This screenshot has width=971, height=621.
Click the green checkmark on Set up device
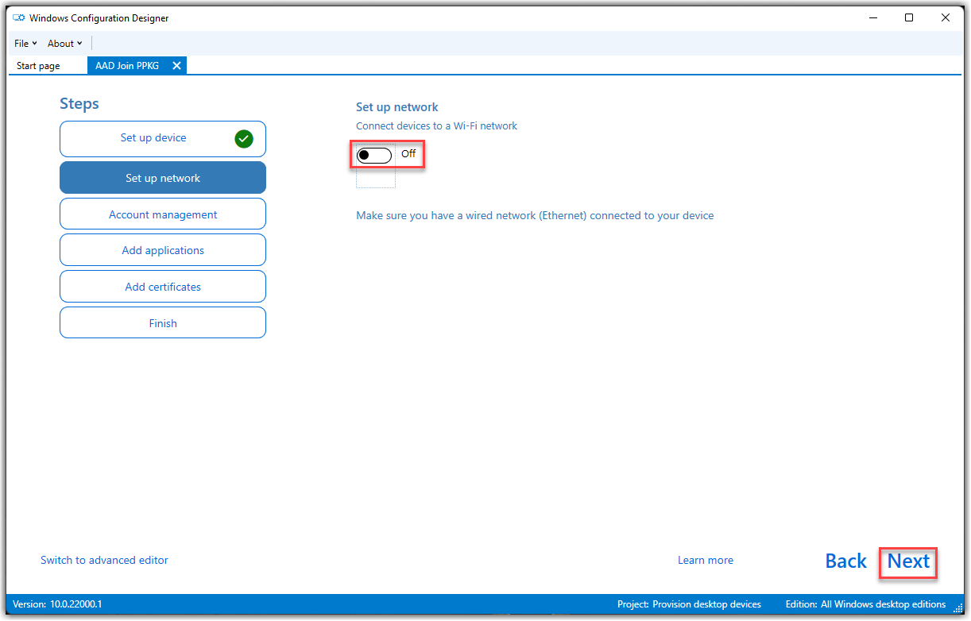244,139
